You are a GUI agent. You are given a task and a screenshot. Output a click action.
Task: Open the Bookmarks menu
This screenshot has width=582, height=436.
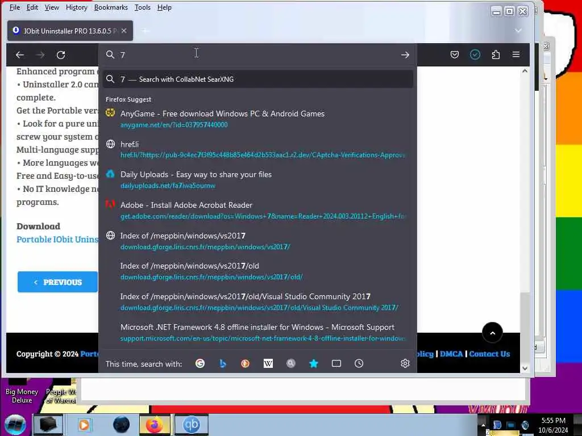[111, 7]
